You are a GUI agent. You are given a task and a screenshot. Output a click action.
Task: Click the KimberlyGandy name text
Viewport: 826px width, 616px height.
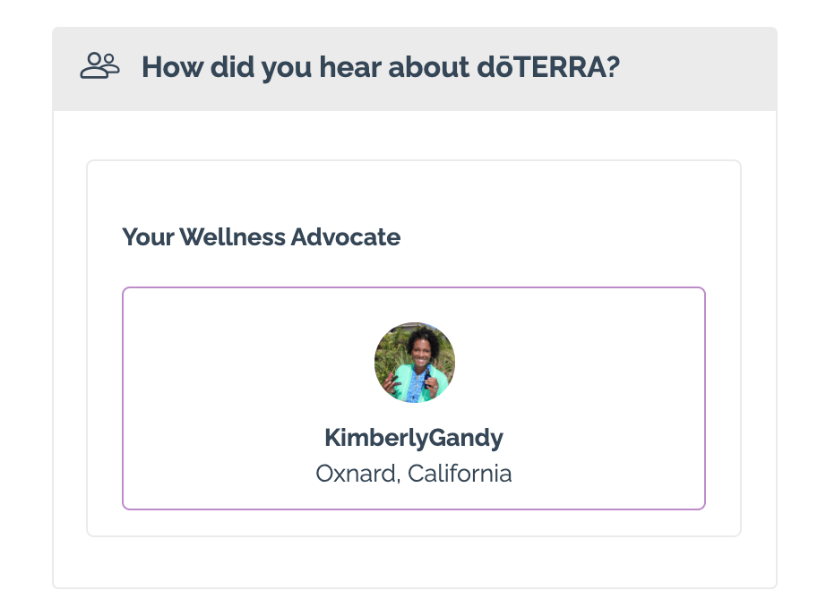pos(414,438)
